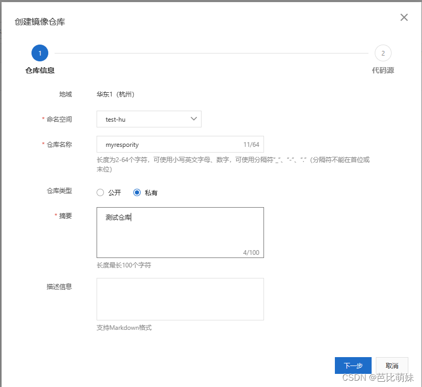
Task: Switch to the 仓库信息 step label
Action: point(39,70)
